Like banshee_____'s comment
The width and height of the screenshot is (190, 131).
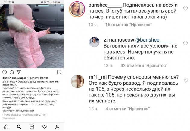point(185,8)
